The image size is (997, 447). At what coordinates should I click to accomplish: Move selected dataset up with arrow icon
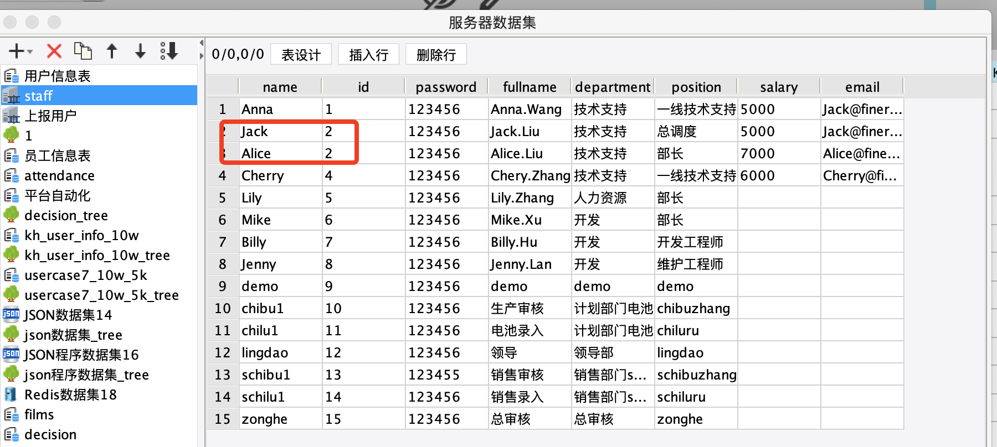point(112,51)
